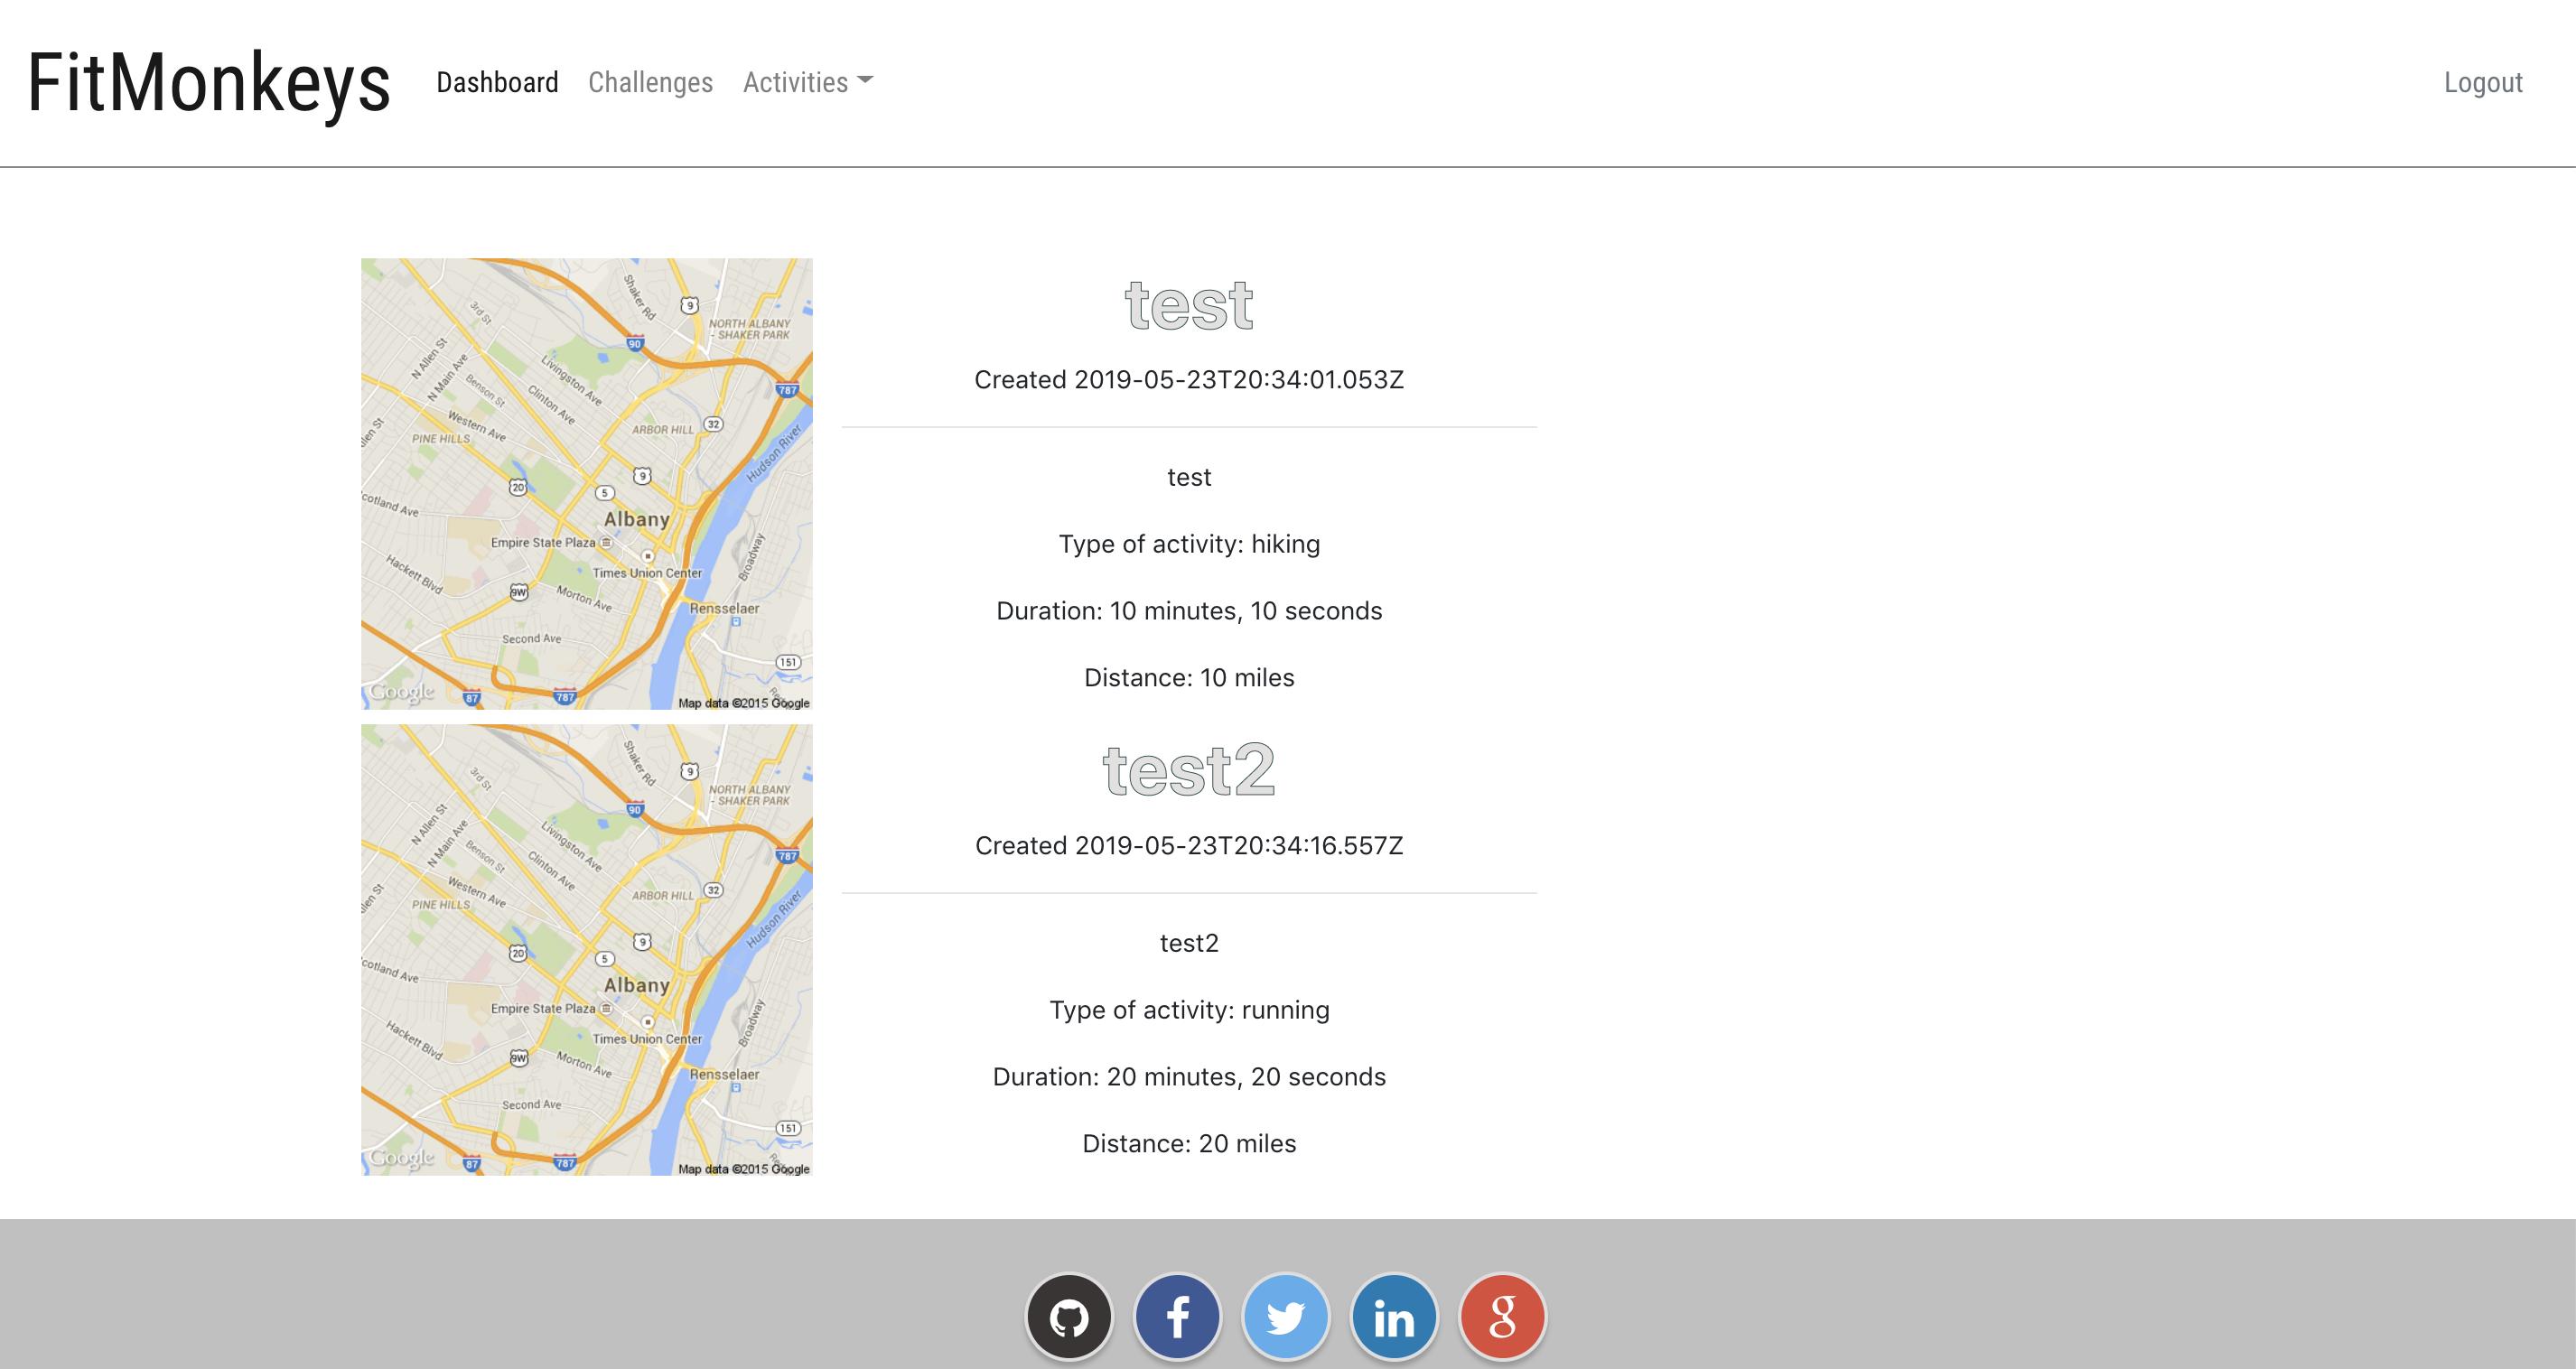Click 'Type of activity: hiking' text

[x=1188, y=544]
